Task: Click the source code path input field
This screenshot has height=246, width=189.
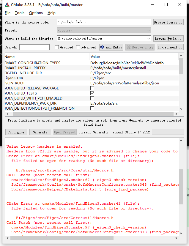Action: click(104, 22)
